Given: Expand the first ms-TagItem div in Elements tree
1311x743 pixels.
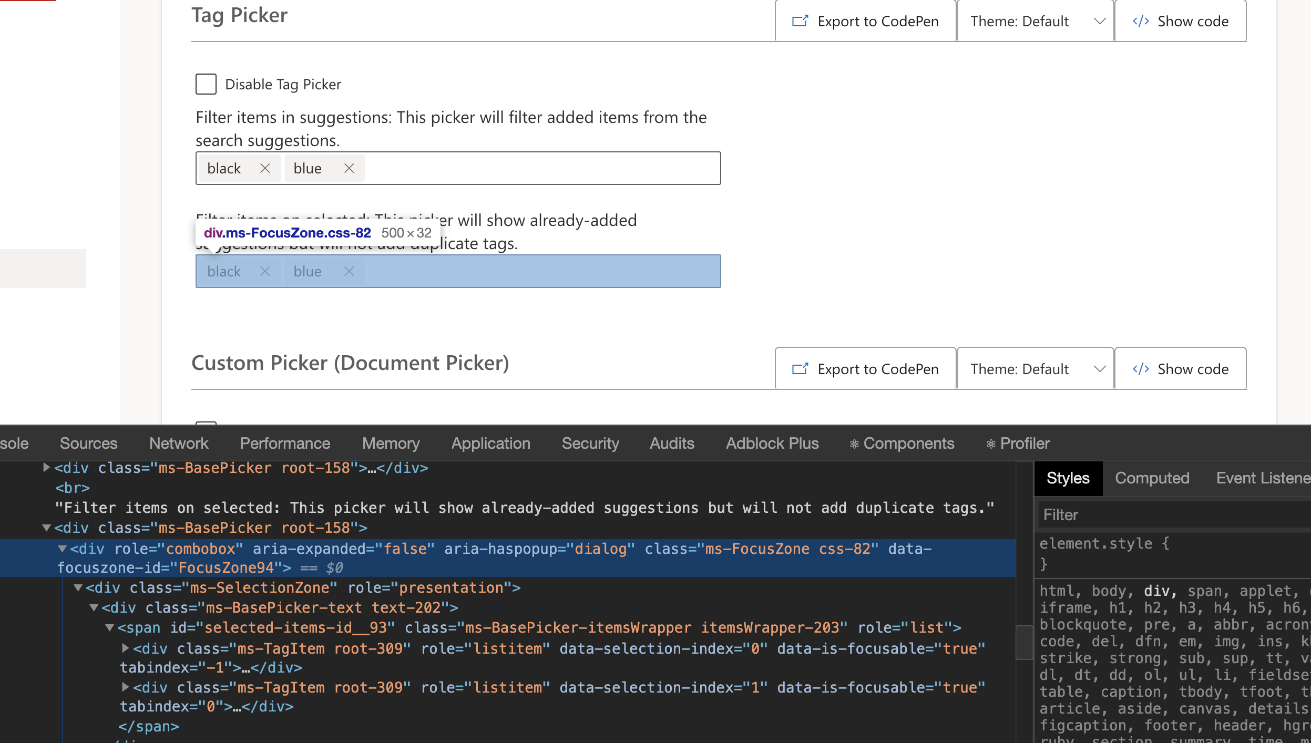Looking at the screenshot, I should (x=126, y=648).
